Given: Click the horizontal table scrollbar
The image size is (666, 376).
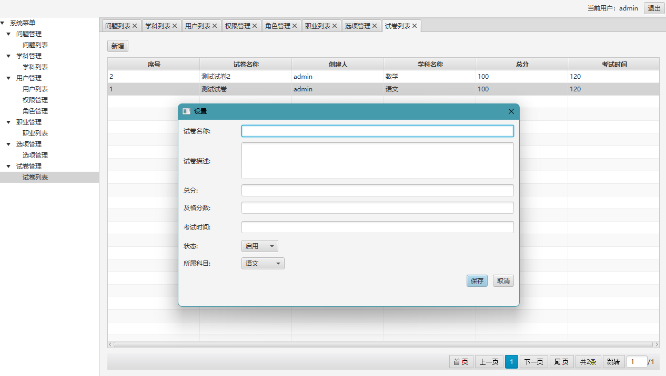Looking at the screenshot, I should point(383,344).
